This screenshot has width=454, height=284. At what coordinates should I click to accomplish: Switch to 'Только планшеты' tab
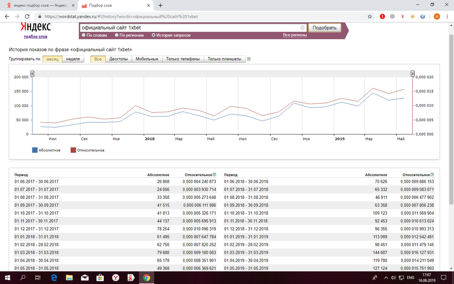(x=225, y=59)
